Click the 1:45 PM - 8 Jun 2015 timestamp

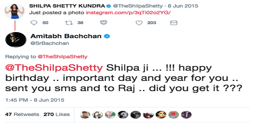35,100
